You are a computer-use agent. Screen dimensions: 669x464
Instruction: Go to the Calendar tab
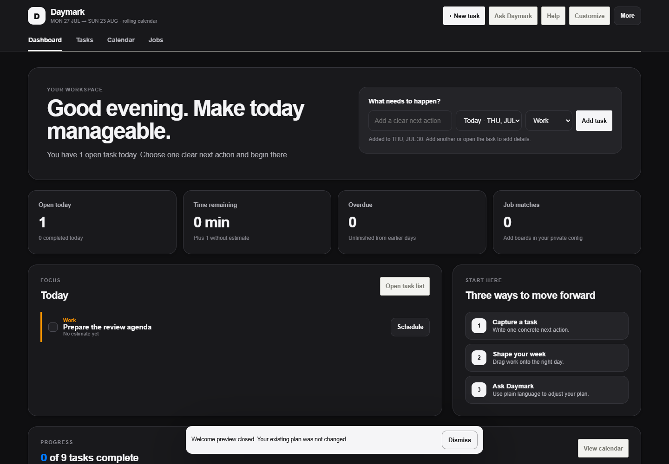tap(121, 40)
